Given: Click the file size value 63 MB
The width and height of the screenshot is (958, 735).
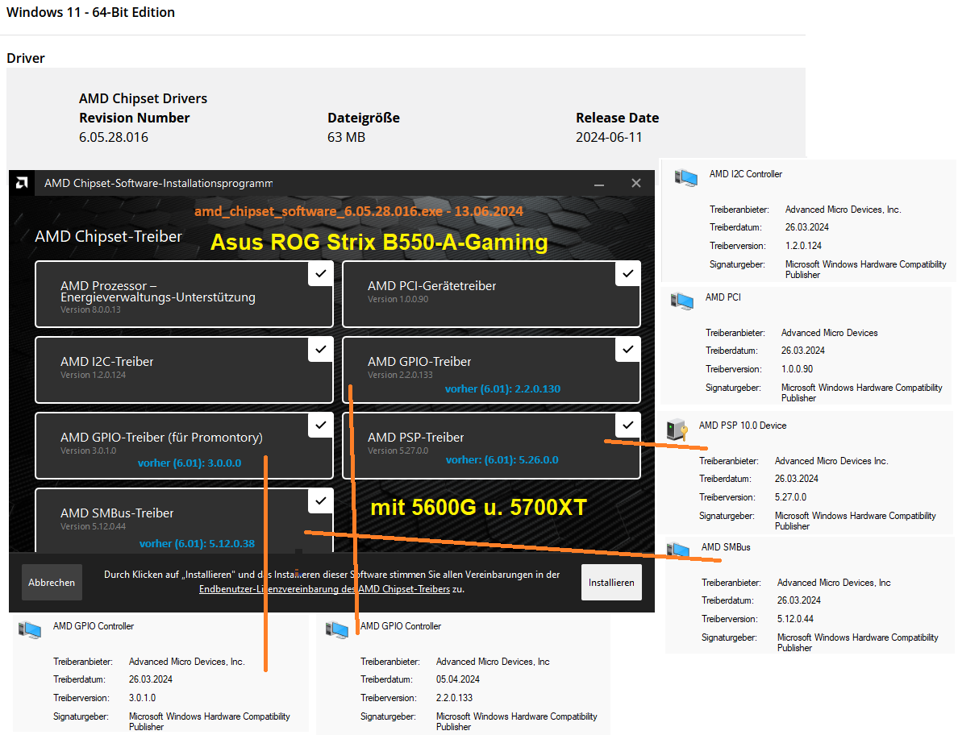Looking at the screenshot, I should [x=347, y=137].
